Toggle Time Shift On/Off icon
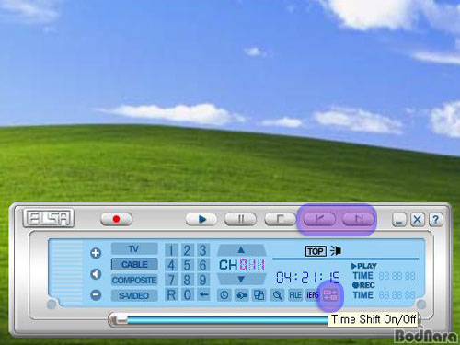Screen dimensions: 460x345 click(x=330, y=295)
